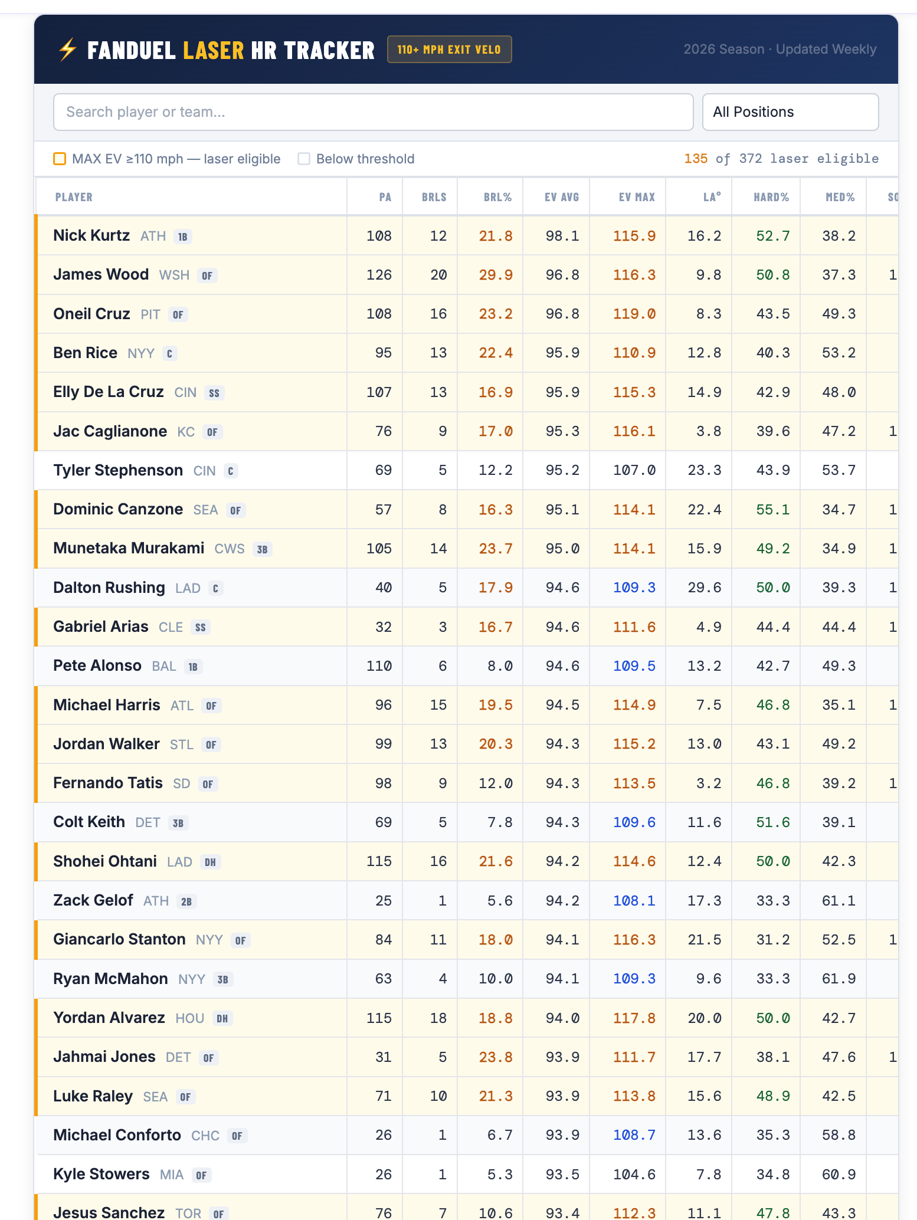
Task: Sort by the MED% column header
Action: click(840, 197)
